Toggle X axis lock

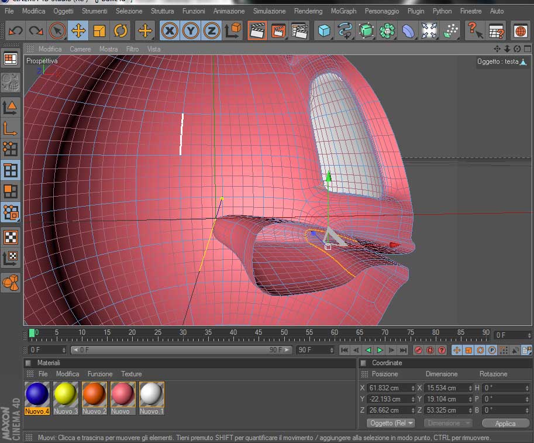tap(169, 31)
